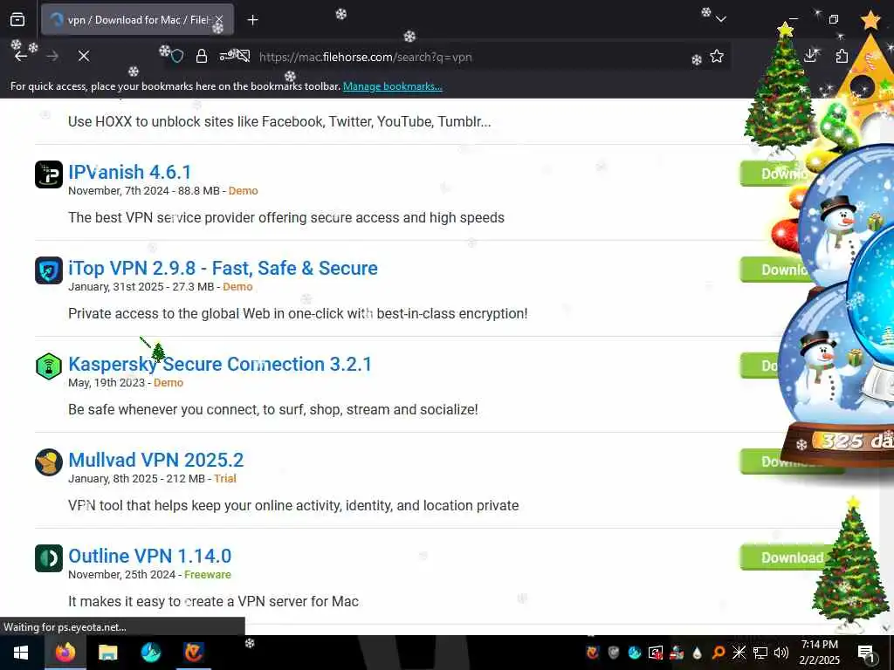
Task: Click the 'January, 8th 2025 - 212 MB' text
Action: (136, 479)
